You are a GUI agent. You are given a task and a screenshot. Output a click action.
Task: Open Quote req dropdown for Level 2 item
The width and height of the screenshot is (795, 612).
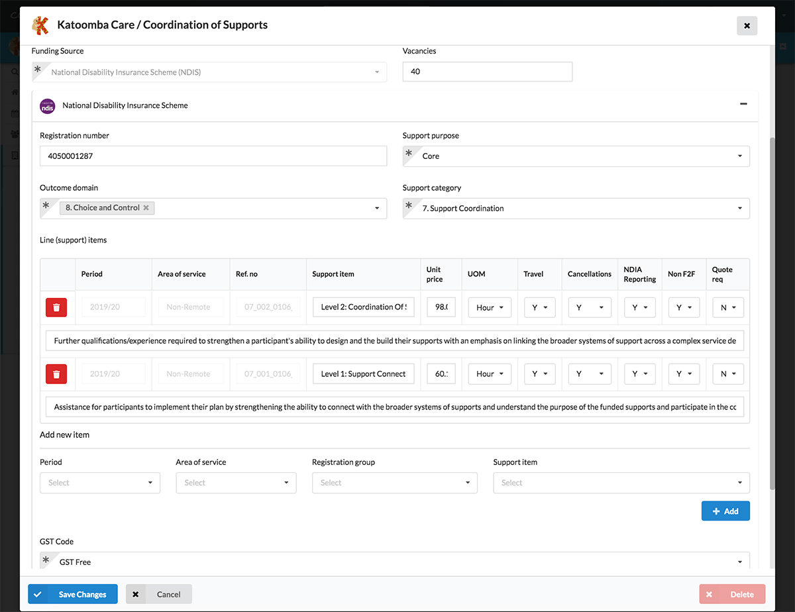(728, 307)
